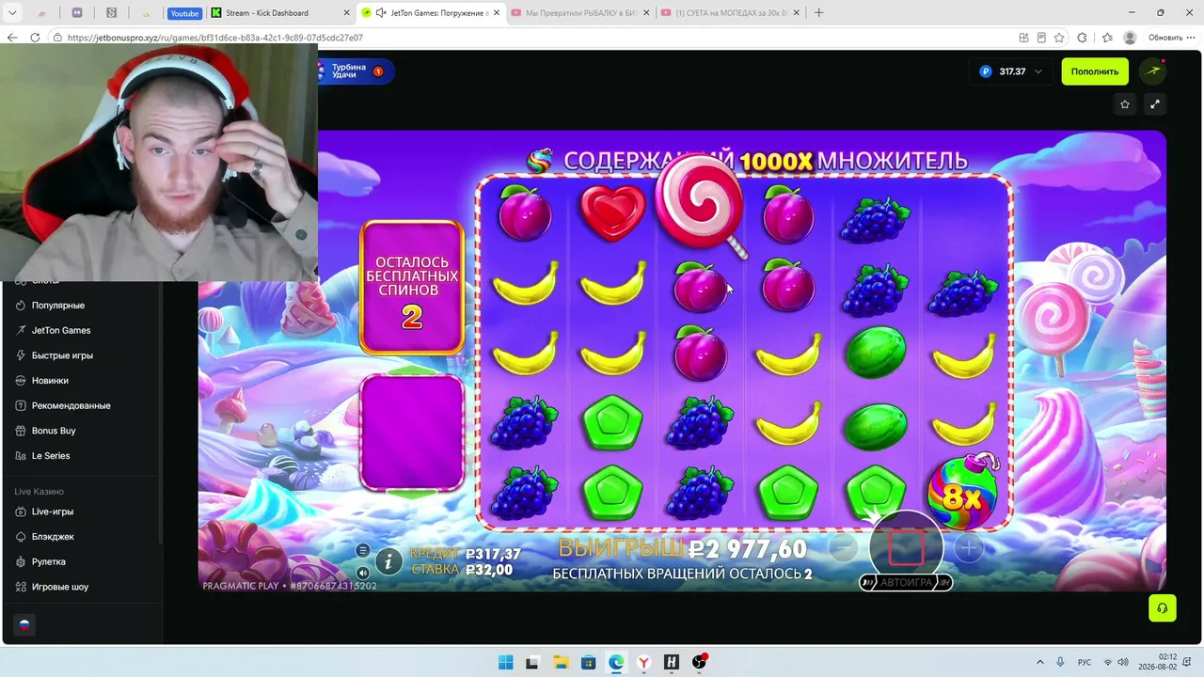Open File Explorer from the taskbar
Image resolution: width=1204 pixels, height=677 pixels.
tap(560, 662)
